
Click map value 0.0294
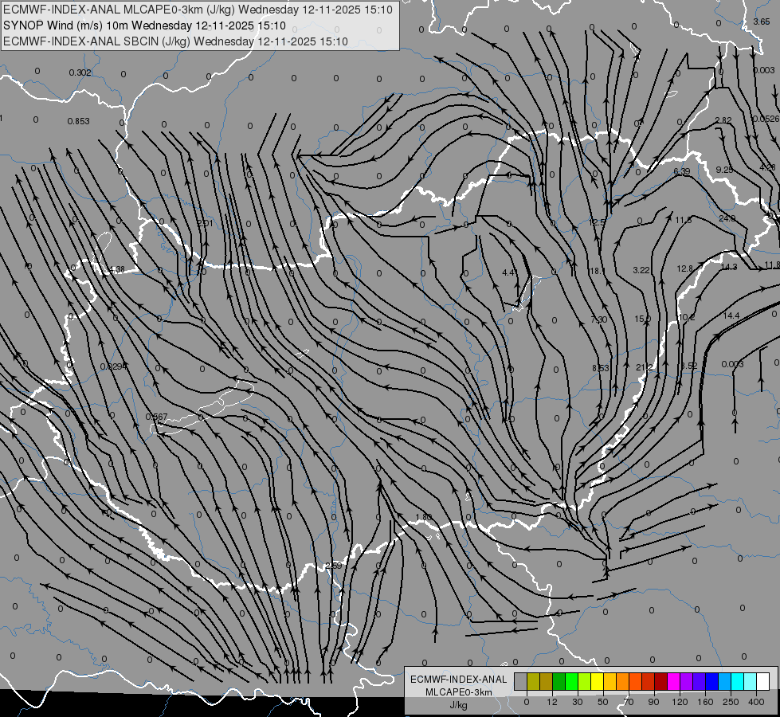tap(113, 366)
